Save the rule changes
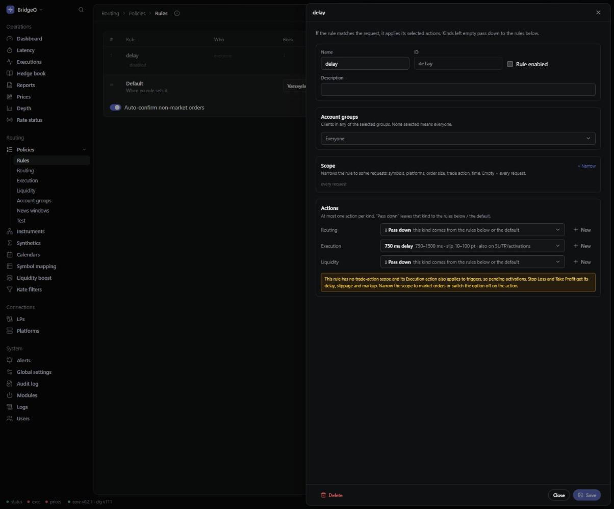 pyautogui.click(x=587, y=495)
